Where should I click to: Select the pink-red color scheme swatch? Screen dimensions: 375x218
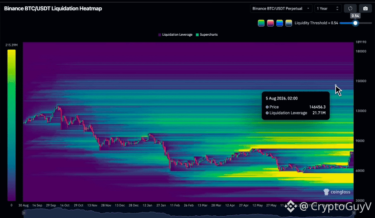[x=270, y=23]
